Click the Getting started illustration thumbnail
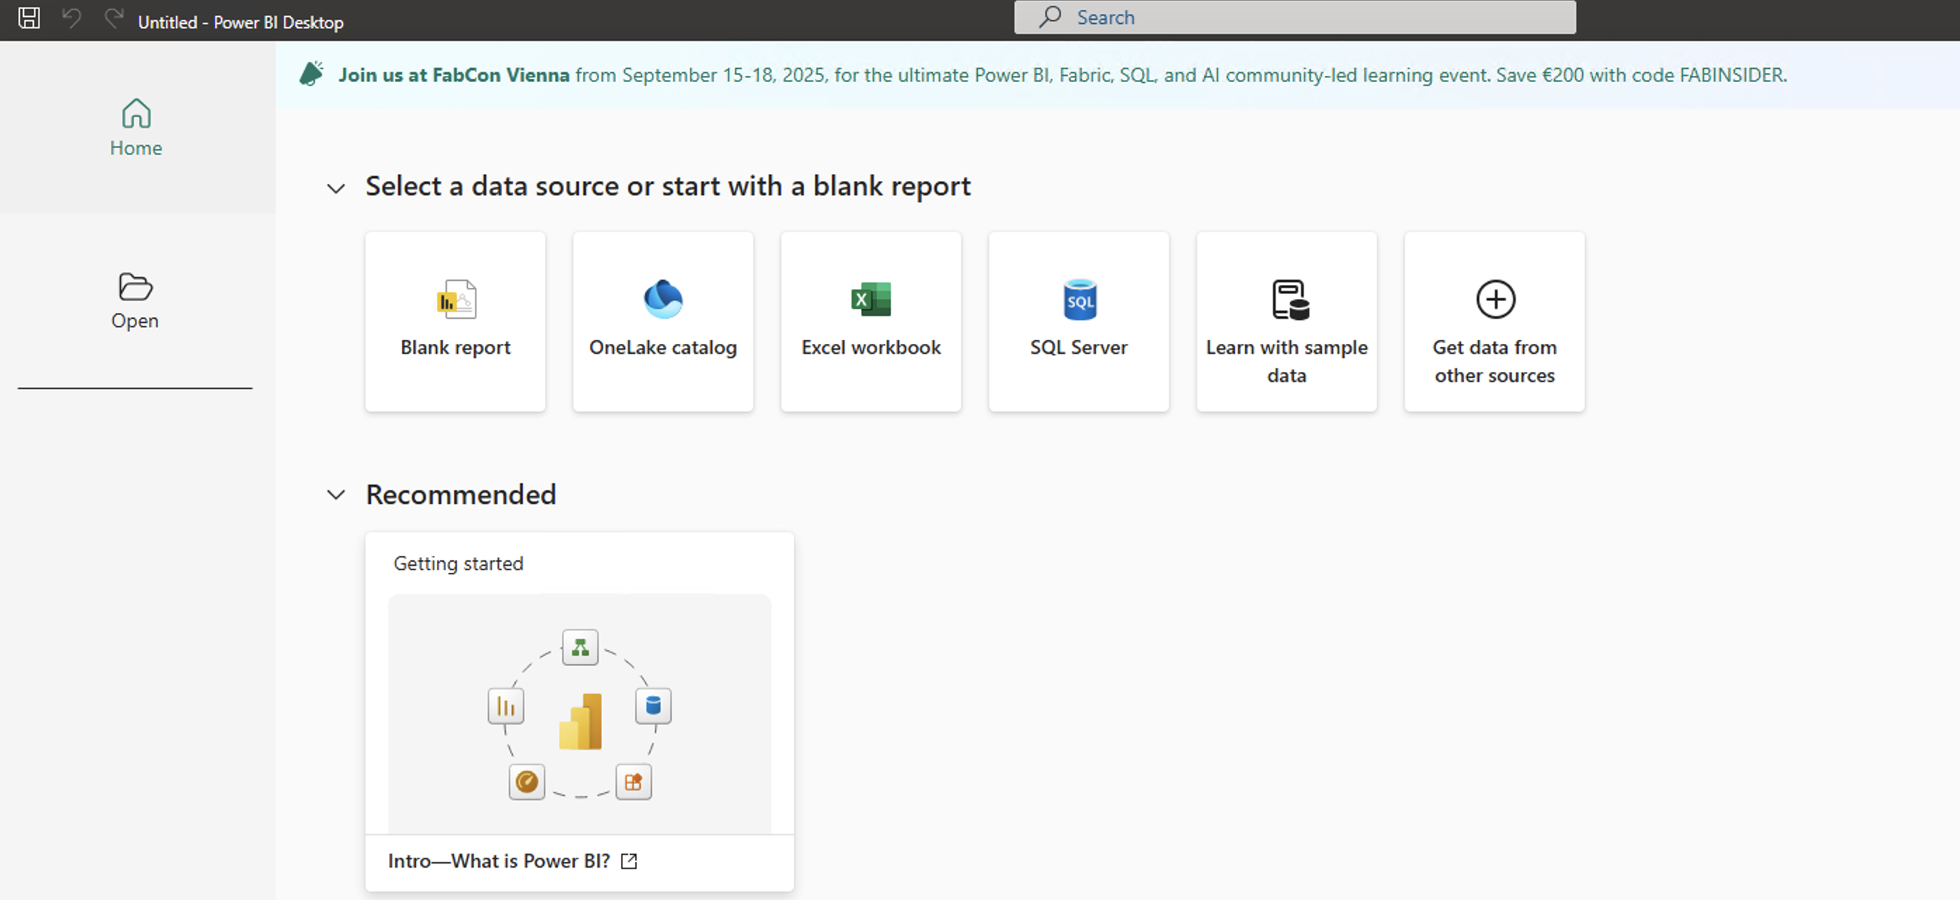1960x900 pixels. pyautogui.click(x=579, y=714)
